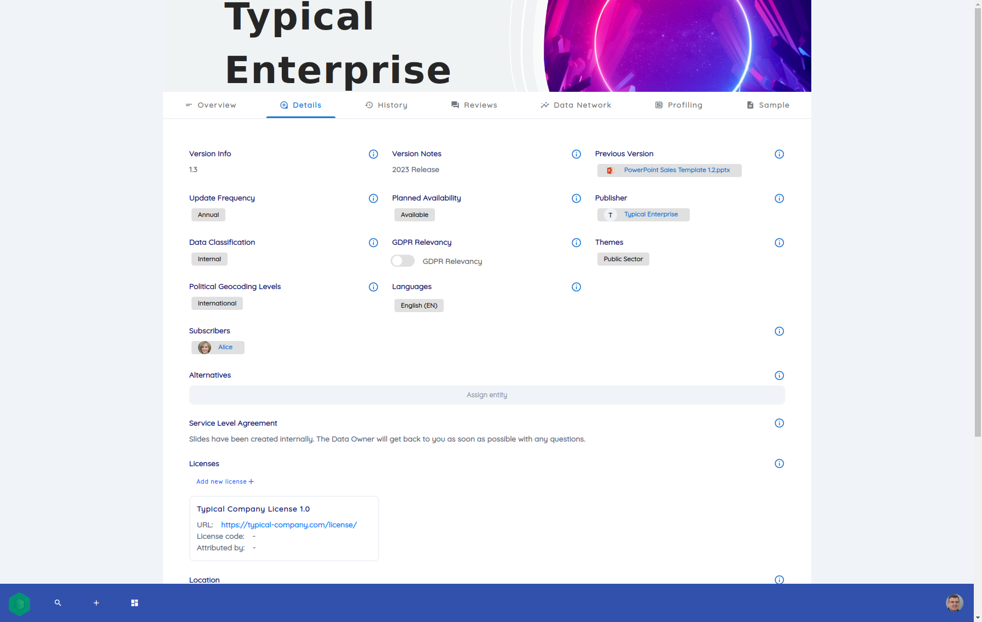Image resolution: width=982 pixels, height=622 pixels.
Task: Click the Annual update frequency tag
Action: [x=208, y=215]
